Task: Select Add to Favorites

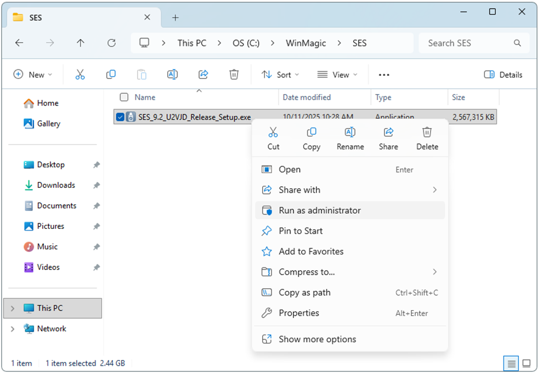Action: click(x=350, y=251)
